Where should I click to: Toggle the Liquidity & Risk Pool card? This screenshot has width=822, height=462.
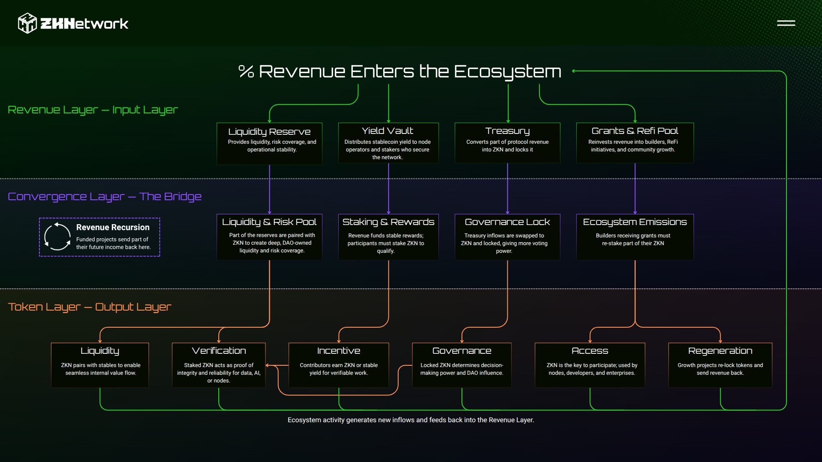click(269, 237)
